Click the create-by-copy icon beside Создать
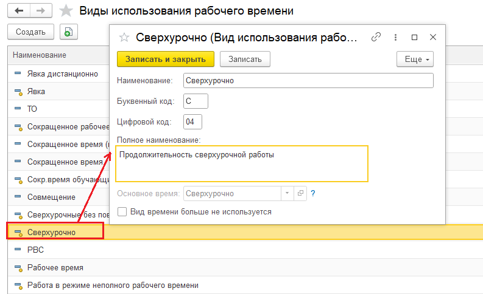 pos(68,32)
